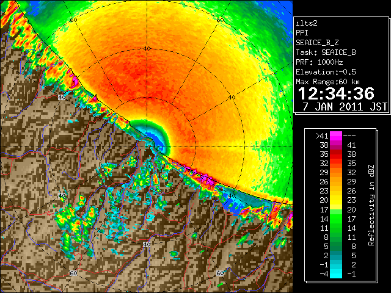Click the 12:34:36 timestamp
The image size is (391, 293).
[336, 93]
